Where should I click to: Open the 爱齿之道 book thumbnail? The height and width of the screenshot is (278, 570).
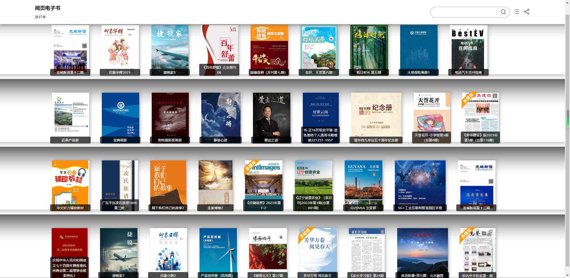click(x=271, y=115)
